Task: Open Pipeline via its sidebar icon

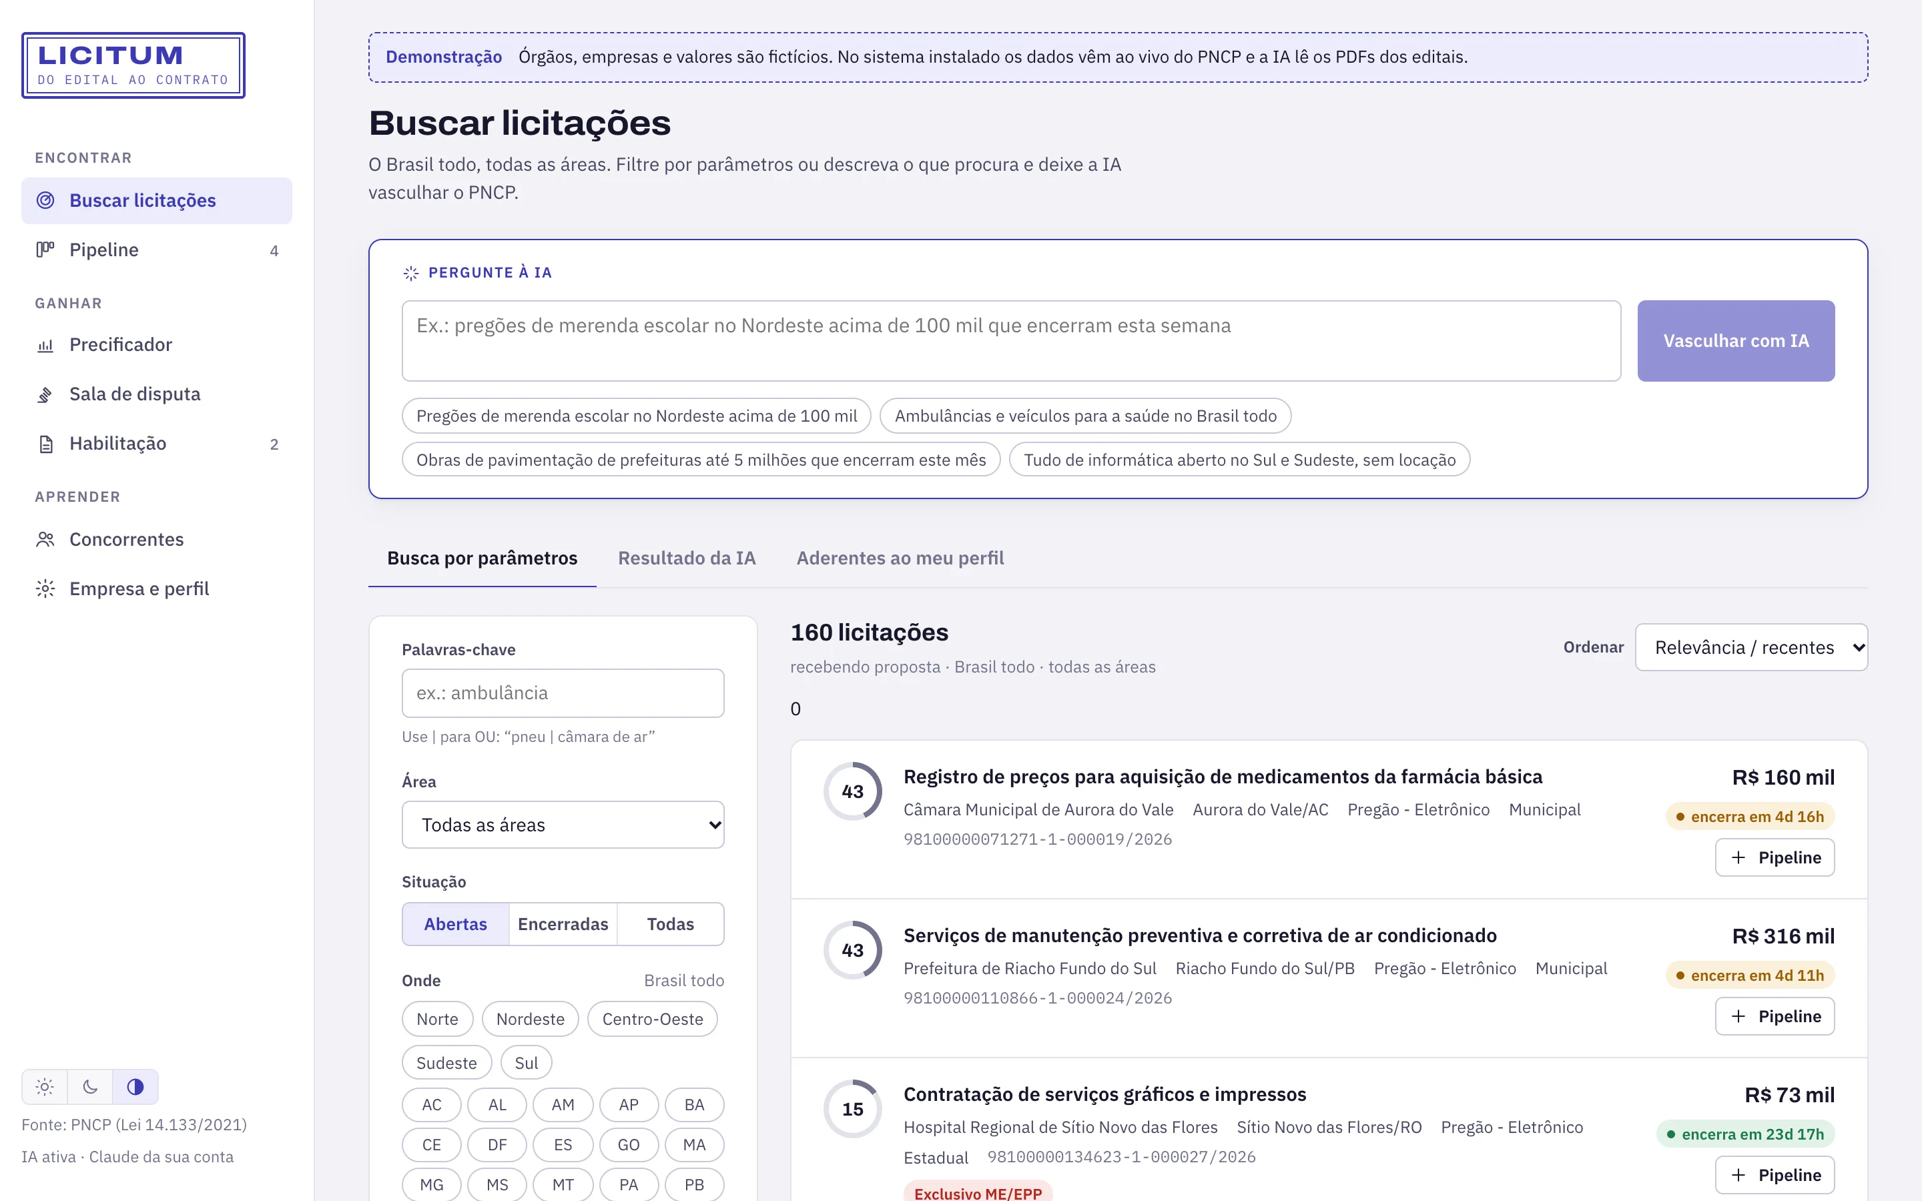Action: click(45, 250)
